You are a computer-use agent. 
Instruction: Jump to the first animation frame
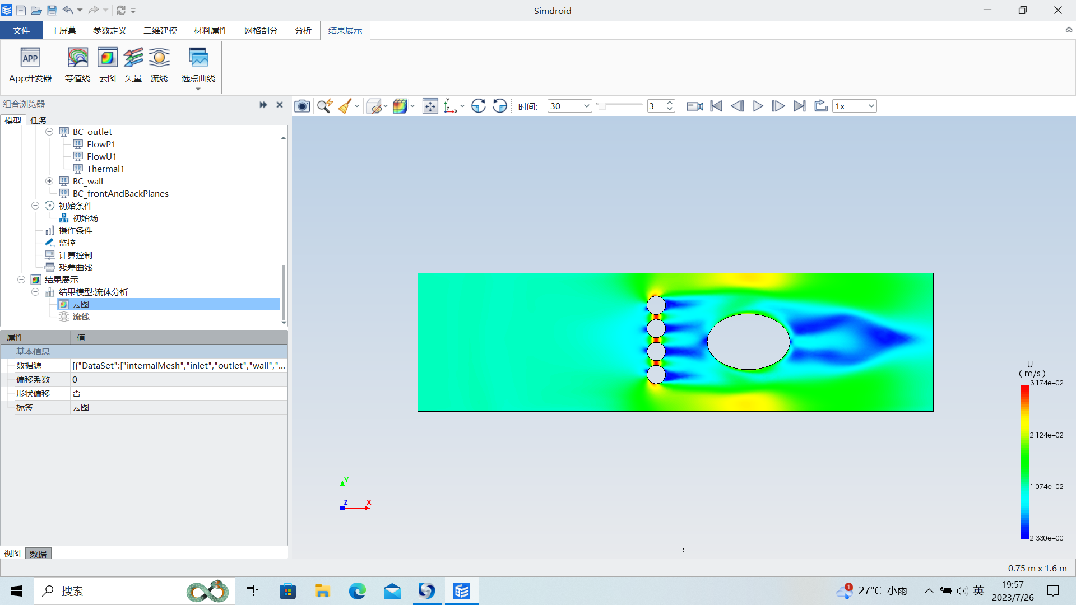pyautogui.click(x=716, y=106)
